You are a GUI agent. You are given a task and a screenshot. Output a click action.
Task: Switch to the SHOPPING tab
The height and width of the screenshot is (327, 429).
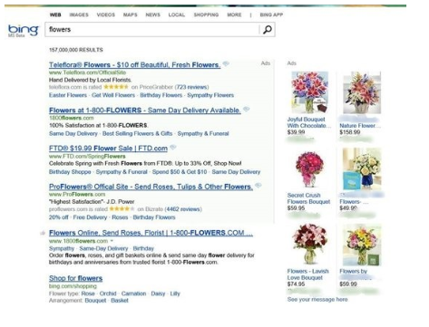[206, 14]
